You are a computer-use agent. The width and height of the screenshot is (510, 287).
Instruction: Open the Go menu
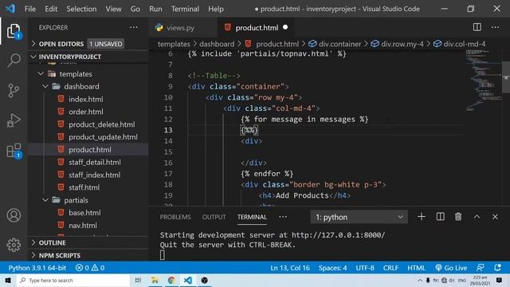point(135,9)
